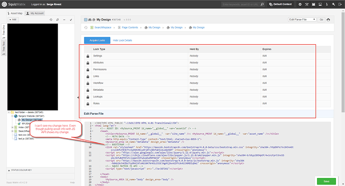Viewport: 345px width, 186px height.
Task: Select Serge's Website in the asset tree
Action: (x=31, y=116)
